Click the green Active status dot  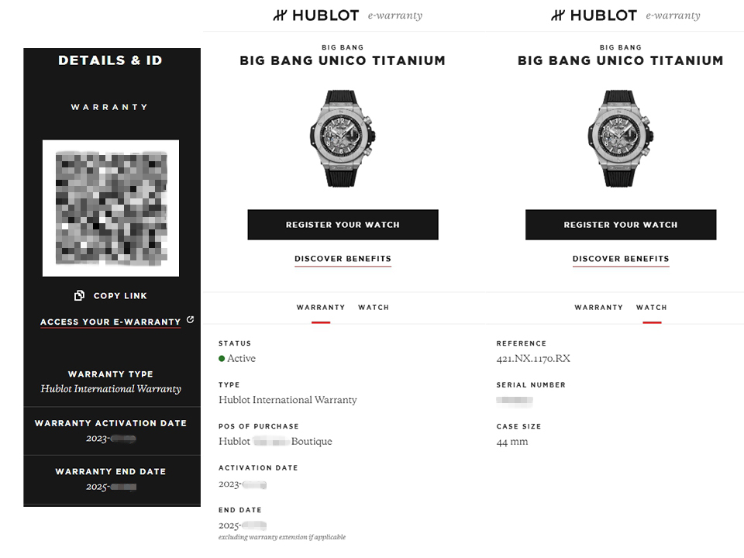(222, 359)
